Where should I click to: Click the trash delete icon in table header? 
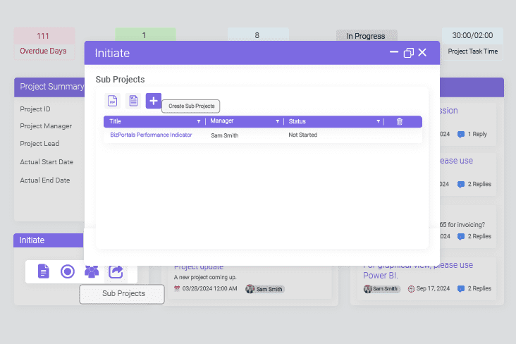point(400,121)
